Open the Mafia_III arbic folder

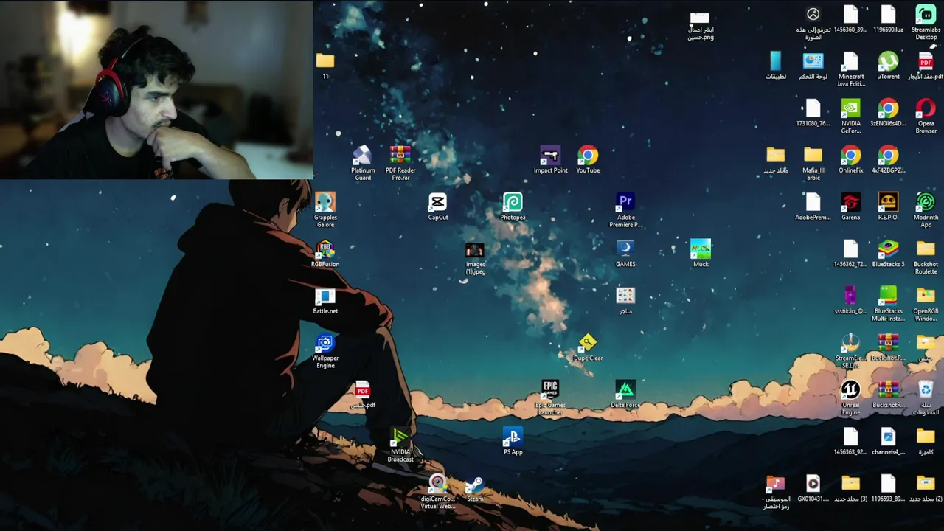813,163
